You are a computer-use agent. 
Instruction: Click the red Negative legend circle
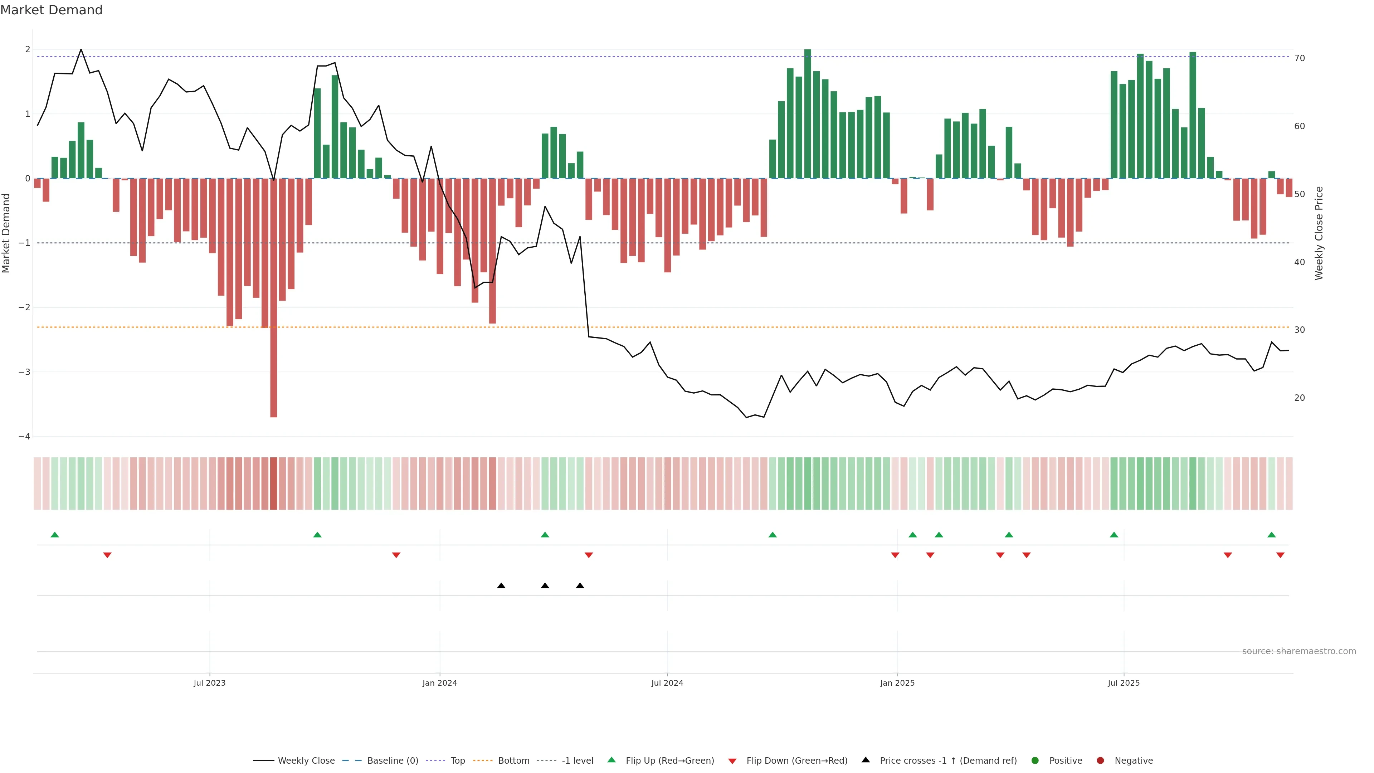1100,760
